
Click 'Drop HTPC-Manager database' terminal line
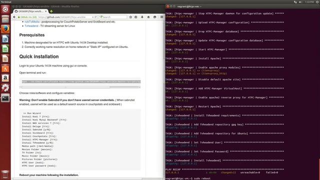click(224, 31)
